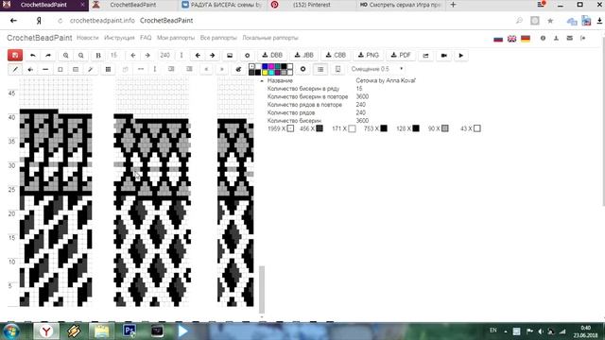Shift pattern right with black arrow
Viewport: 605px width, 340px height.
tap(212, 55)
